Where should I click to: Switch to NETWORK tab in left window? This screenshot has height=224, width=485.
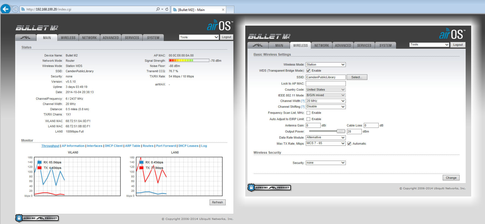(89, 38)
